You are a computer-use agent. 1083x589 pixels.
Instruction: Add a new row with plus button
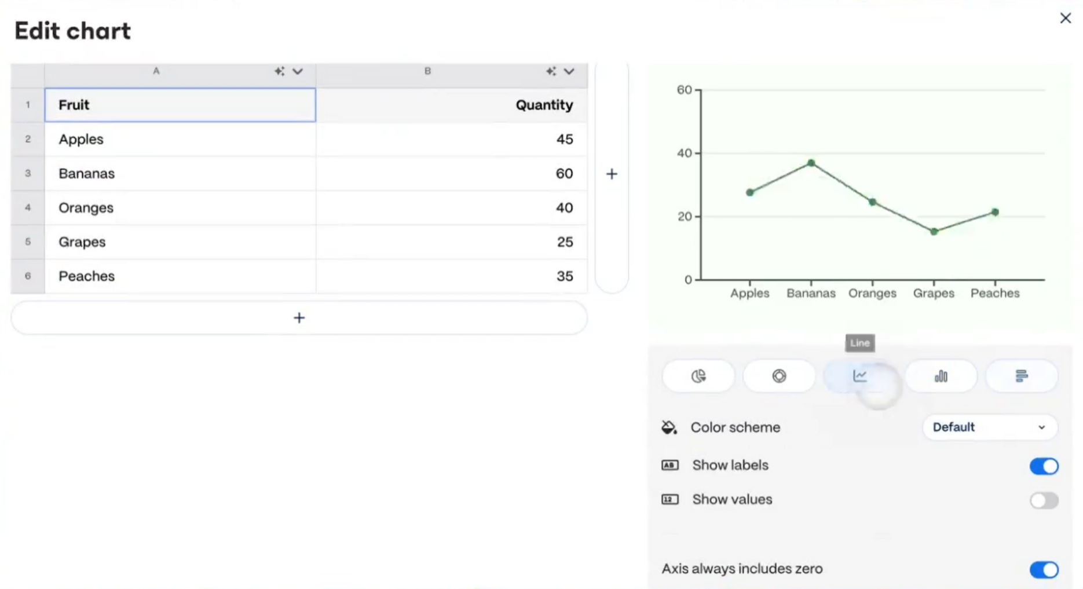pyautogui.click(x=299, y=318)
